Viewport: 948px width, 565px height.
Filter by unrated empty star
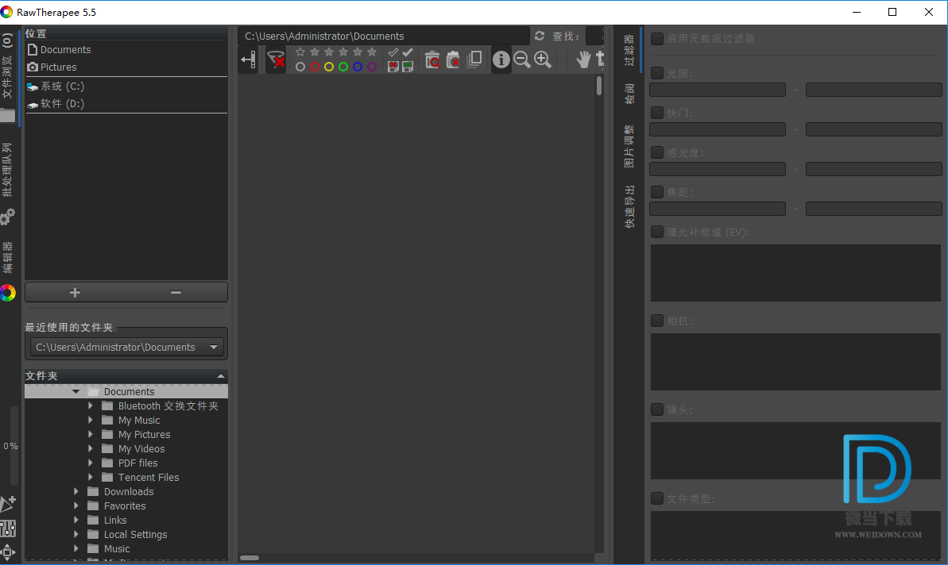[300, 52]
